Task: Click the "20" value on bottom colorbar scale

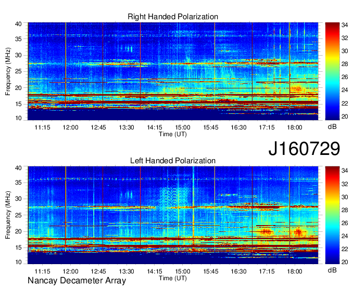Action: (x=345, y=262)
